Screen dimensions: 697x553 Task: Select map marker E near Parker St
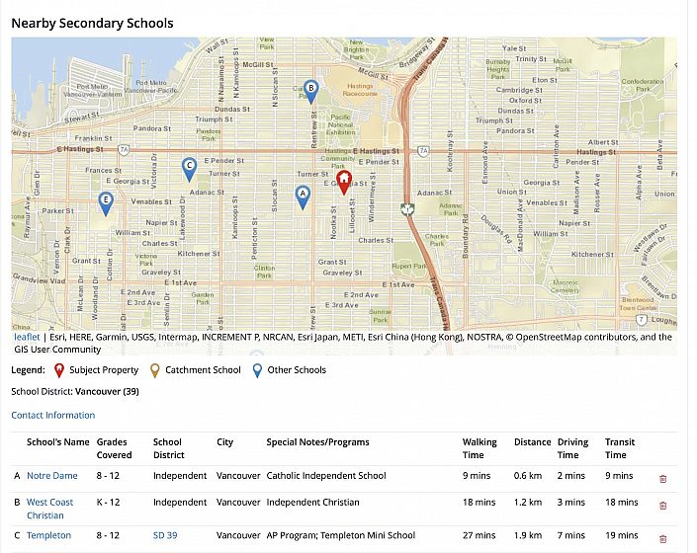pyautogui.click(x=106, y=202)
